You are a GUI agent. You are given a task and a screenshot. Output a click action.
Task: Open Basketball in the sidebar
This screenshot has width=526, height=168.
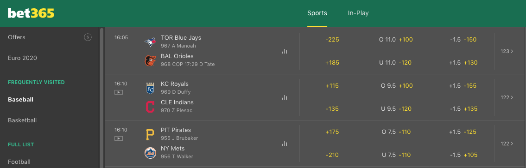click(x=22, y=120)
